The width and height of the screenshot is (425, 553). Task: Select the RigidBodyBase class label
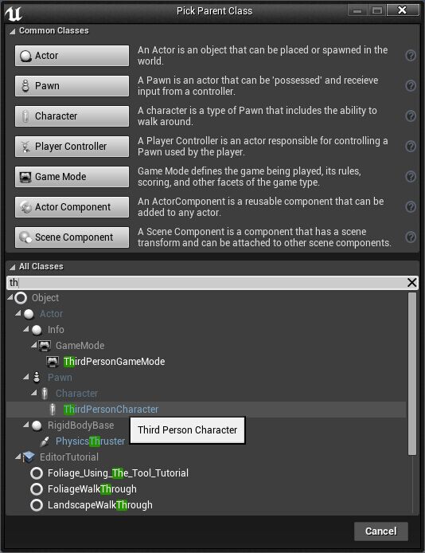click(x=80, y=426)
